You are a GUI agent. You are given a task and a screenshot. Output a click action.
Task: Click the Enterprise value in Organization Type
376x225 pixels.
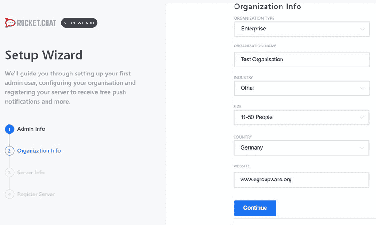pyautogui.click(x=253, y=29)
